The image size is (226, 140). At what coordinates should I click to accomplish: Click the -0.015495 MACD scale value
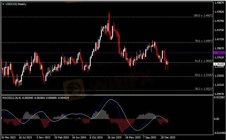[219, 133]
